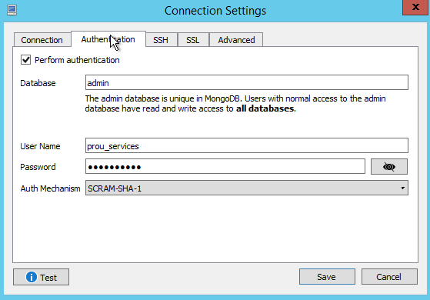Click the Connection Settings window icon

(x=12, y=11)
